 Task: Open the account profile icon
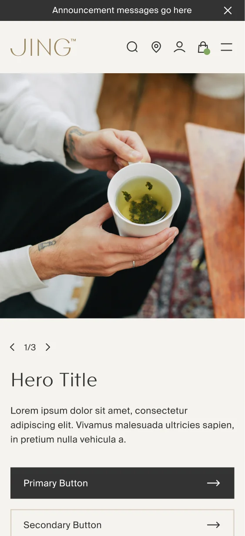coord(179,47)
